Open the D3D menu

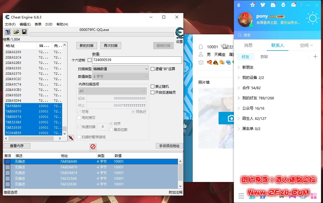click(49, 24)
